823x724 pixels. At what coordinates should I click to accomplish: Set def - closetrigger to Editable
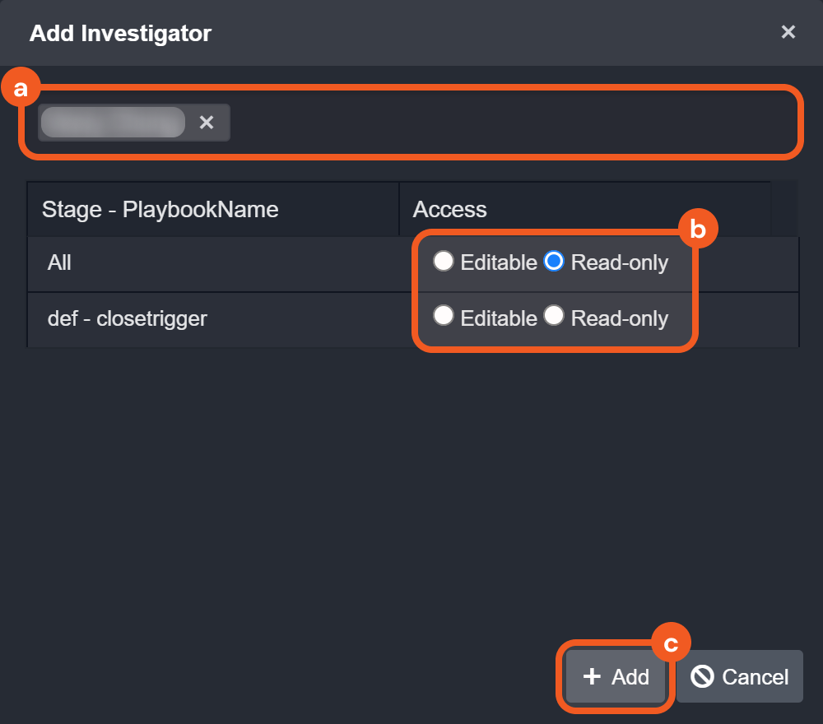click(x=444, y=316)
